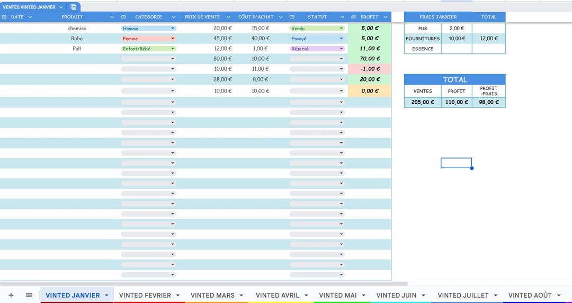Add a new sheet with plus icon
Image resolution: width=572 pixels, height=303 pixels.
(11, 296)
